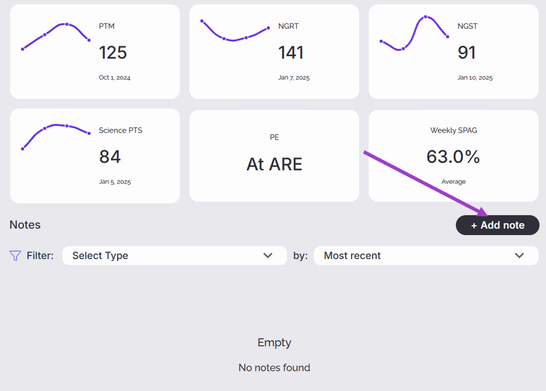Click the PTM sparkline chart
546x391 pixels.
tap(56, 36)
